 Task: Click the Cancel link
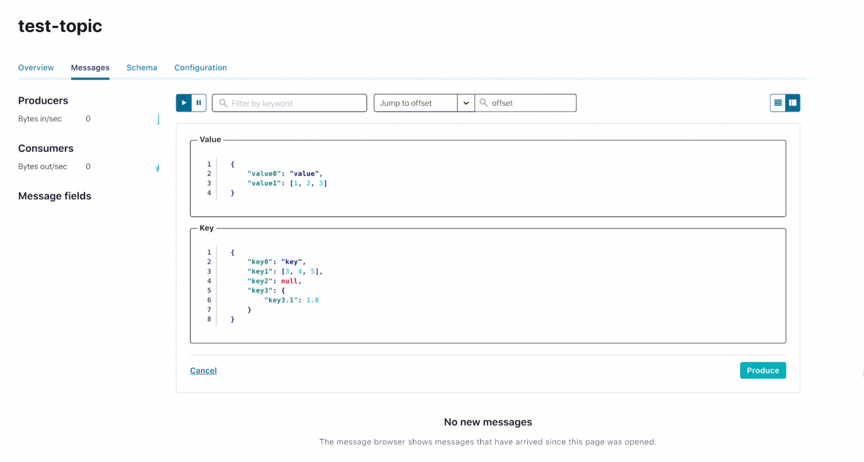(203, 370)
